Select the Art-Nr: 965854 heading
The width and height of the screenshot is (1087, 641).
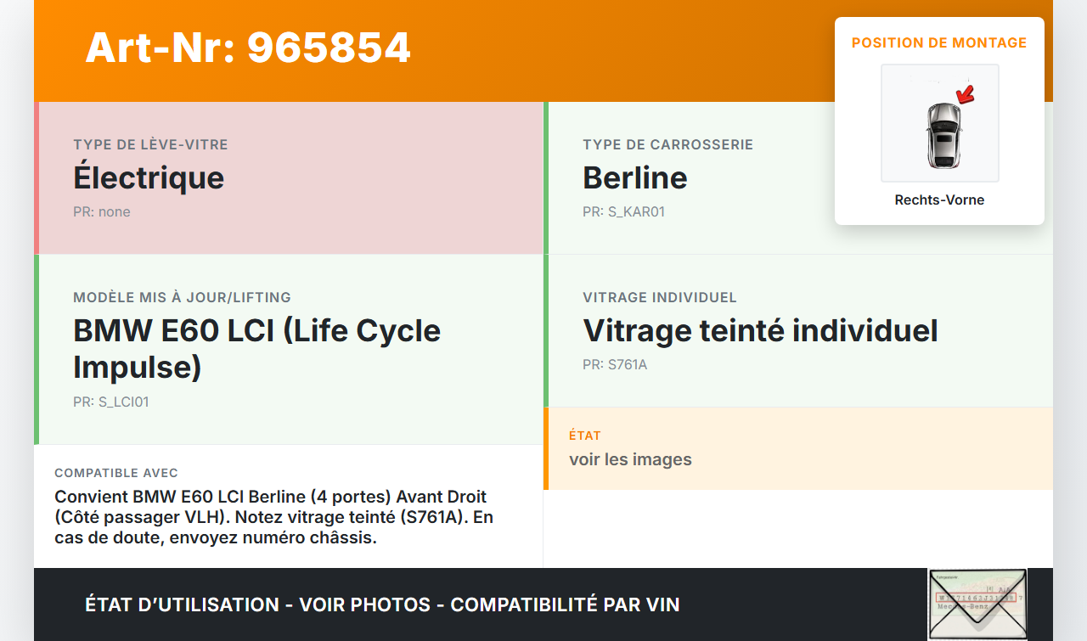coord(248,48)
